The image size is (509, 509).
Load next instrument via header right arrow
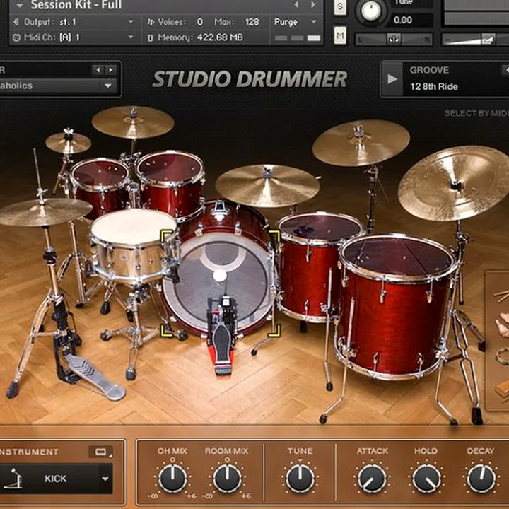coord(313,4)
